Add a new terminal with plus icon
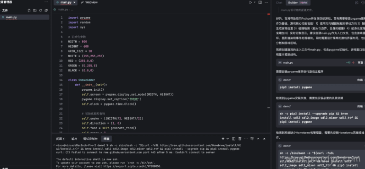This screenshot has height=169, width=365. click(223, 139)
